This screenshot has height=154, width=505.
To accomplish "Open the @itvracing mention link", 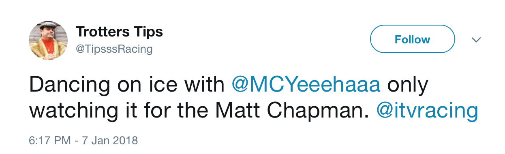I will click(x=427, y=111).
